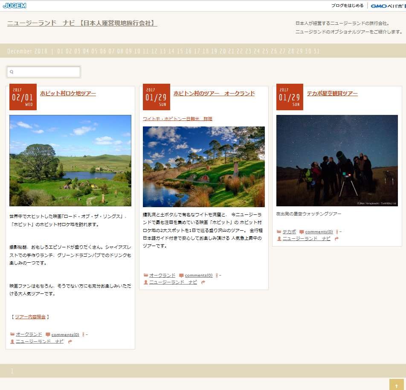406x390 pixels.
Task: Click share arrow on ホビット村ロケ地ツアー post
Action: 70,342
